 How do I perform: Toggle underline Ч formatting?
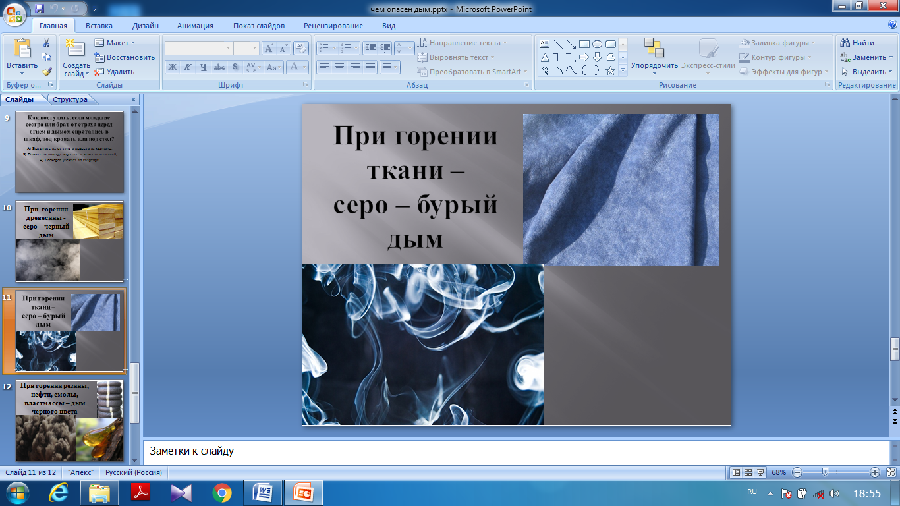[x=204, y=67]
